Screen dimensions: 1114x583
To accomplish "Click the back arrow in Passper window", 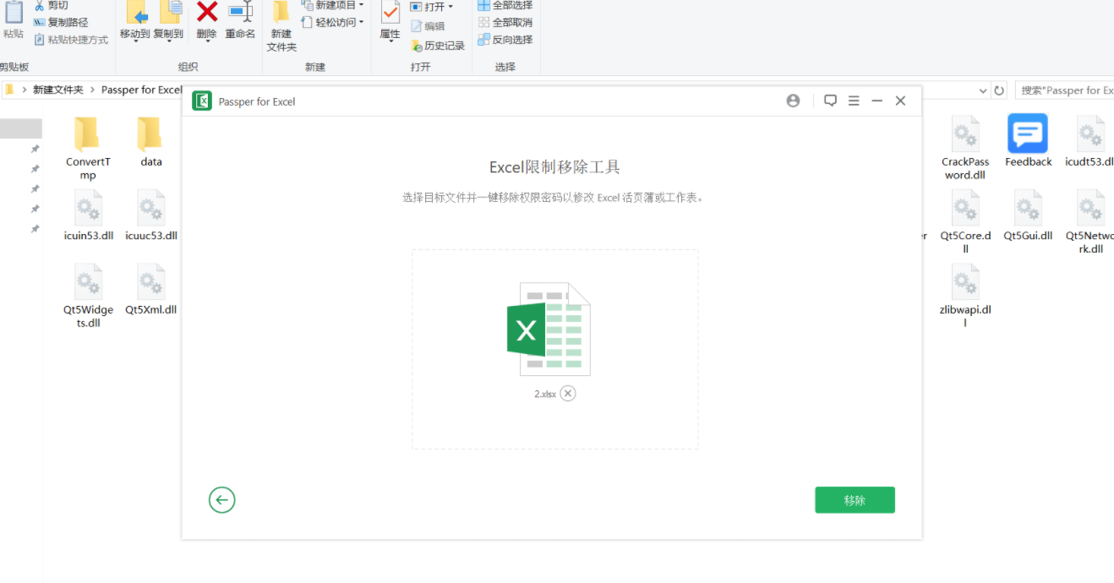I will coord(221,499).
